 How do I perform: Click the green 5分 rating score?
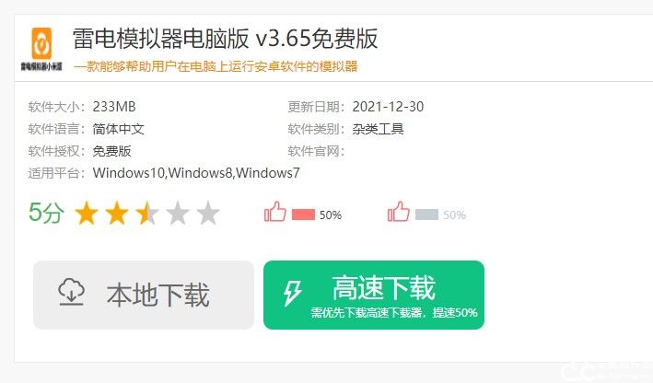point(46,213)
